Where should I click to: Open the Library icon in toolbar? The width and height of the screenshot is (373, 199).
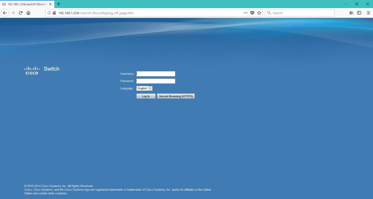[352, 13]
